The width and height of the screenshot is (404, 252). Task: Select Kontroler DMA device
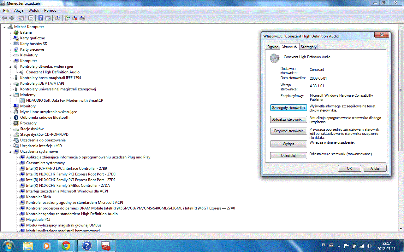(x=39, y=197)
